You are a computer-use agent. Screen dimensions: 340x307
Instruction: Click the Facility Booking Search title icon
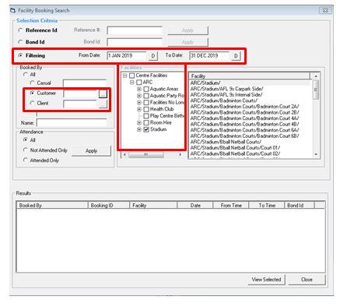[12, 11]
